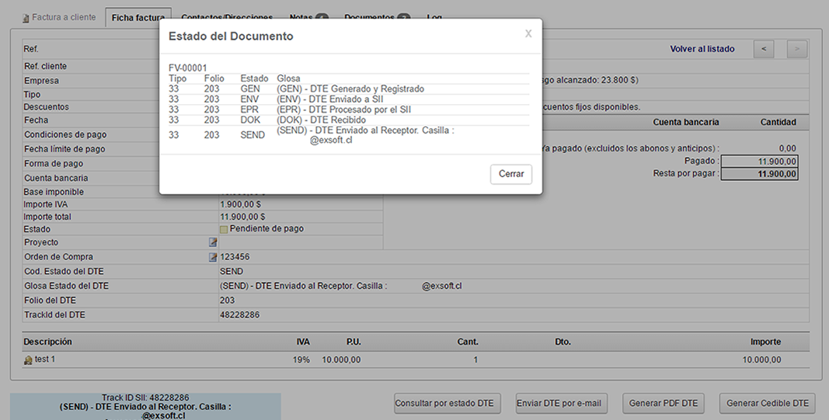The width and height of the screenshot is (829, 420).
Task: Click the Pendiente de pago status icon
Action: 224,229
